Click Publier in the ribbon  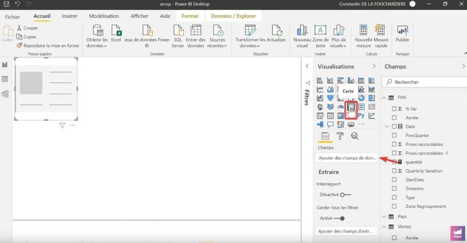[x=402, y=34]
